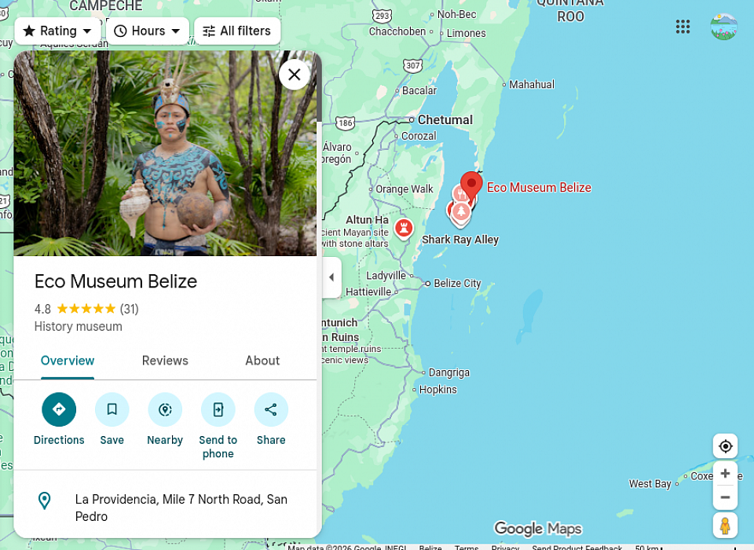
Task: Collapse the side panel arrow
Action: (331, 277)
